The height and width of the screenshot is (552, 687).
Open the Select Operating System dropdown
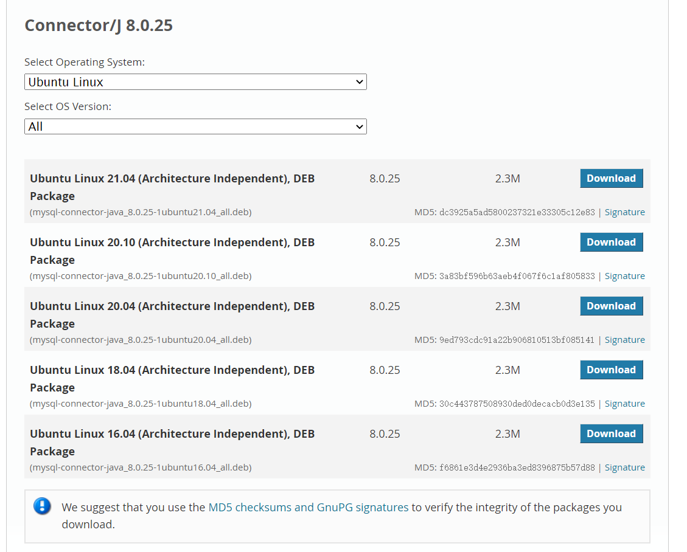click(x=195, y=82)
